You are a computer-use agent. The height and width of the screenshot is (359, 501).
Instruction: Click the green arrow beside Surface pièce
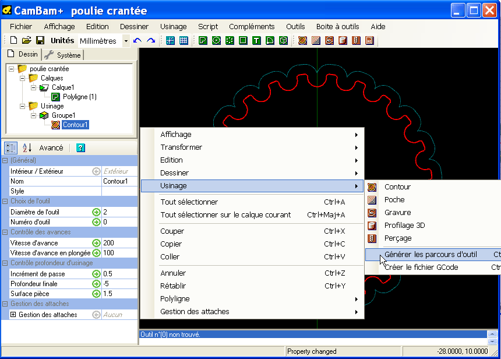click(96, 294)
